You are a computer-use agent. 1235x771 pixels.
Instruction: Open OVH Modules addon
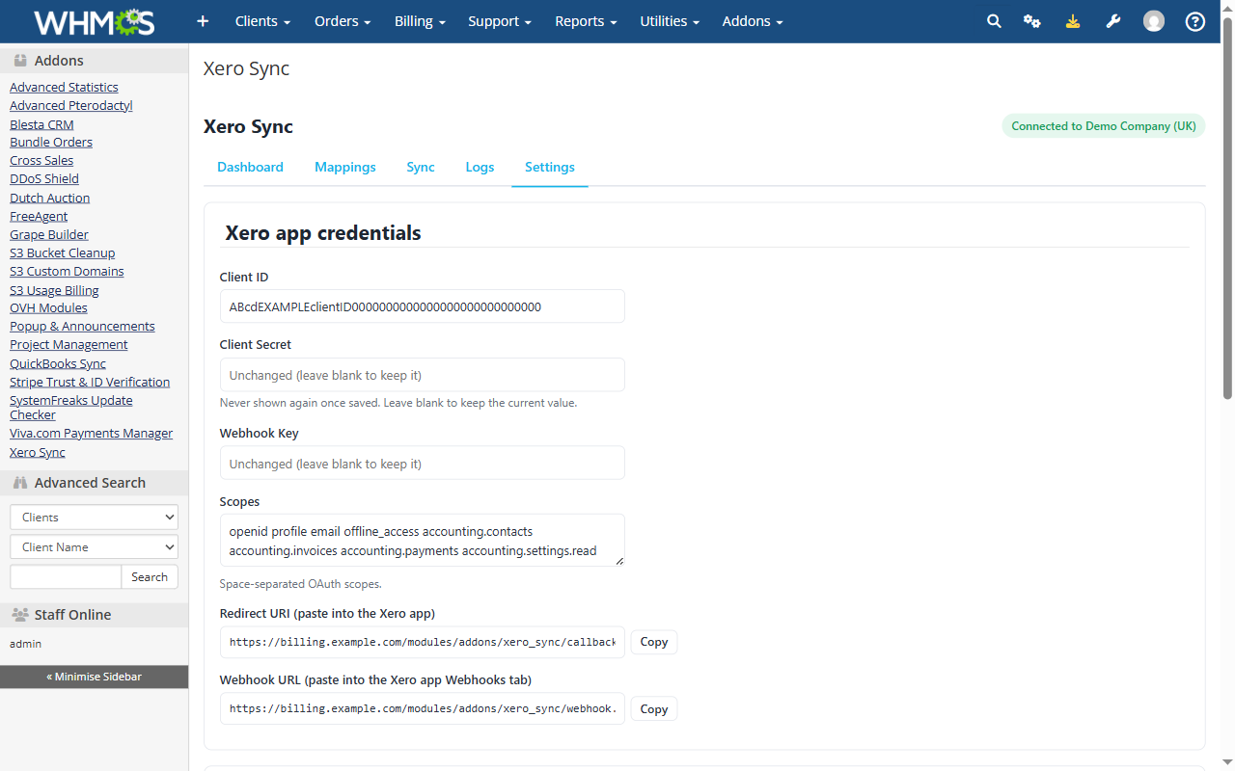(48, 308)
